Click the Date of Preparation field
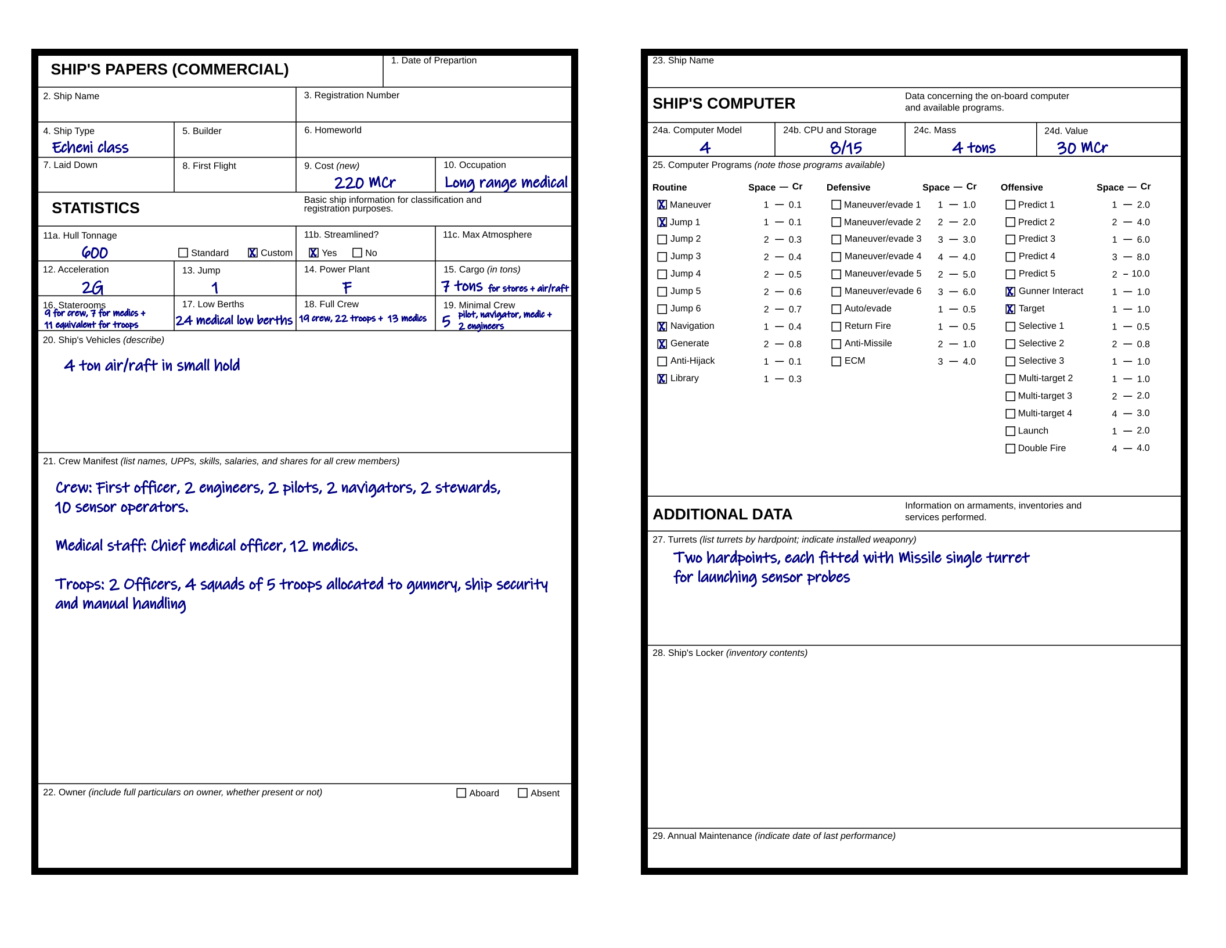This screenshot has height=948, width=1226. [477, 76]
